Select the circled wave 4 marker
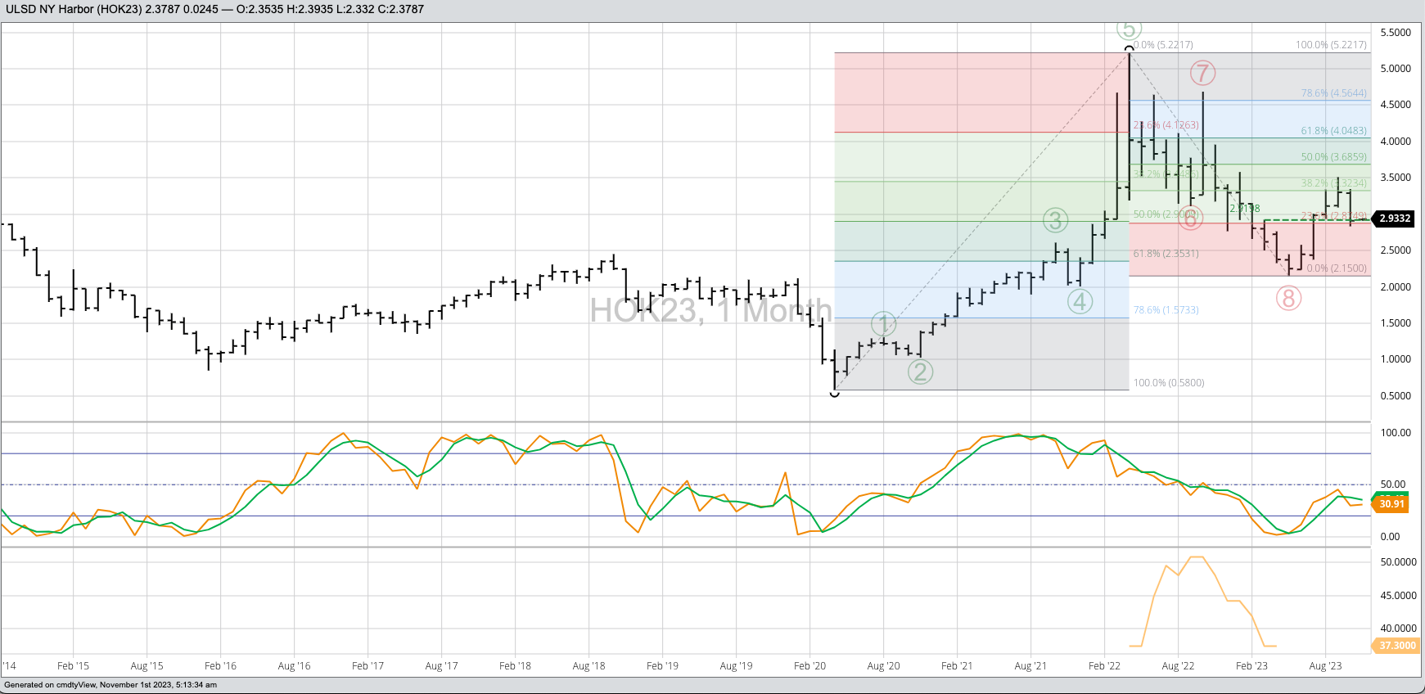The height and width of the screenshot is (694, 1425). click(1080, 301)
